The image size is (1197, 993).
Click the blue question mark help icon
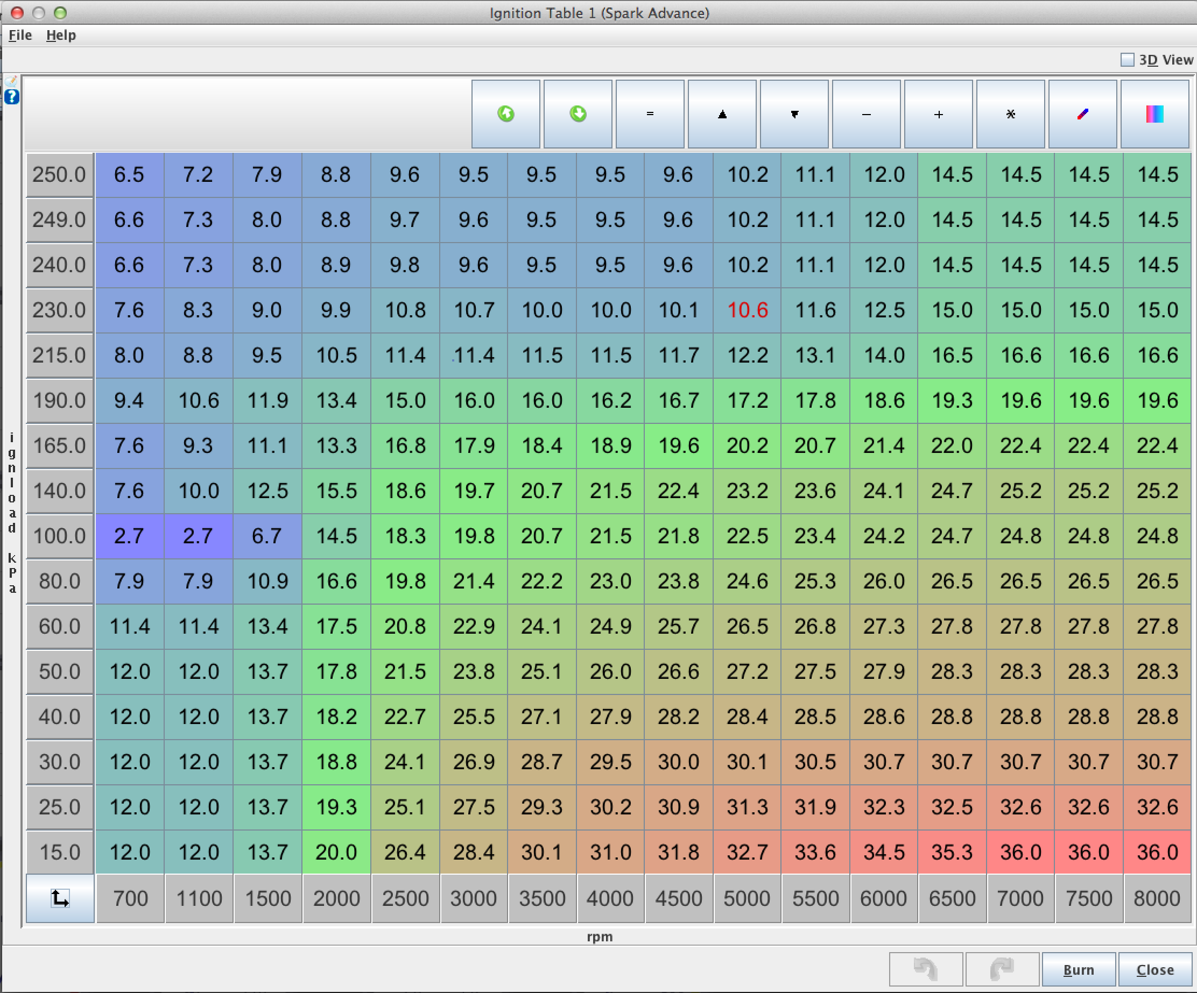point(12,97)
